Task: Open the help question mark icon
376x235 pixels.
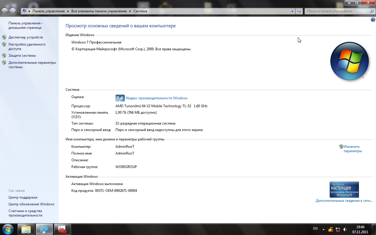Action: pos(373,20)
